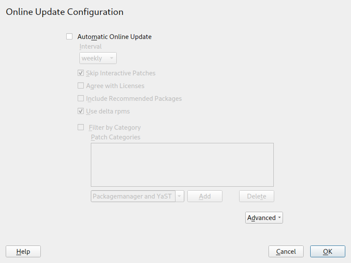Click the arrow beside Packagemanager and YaST
Viewport: 351px width, 263px height.
click(x=179, y=196)
